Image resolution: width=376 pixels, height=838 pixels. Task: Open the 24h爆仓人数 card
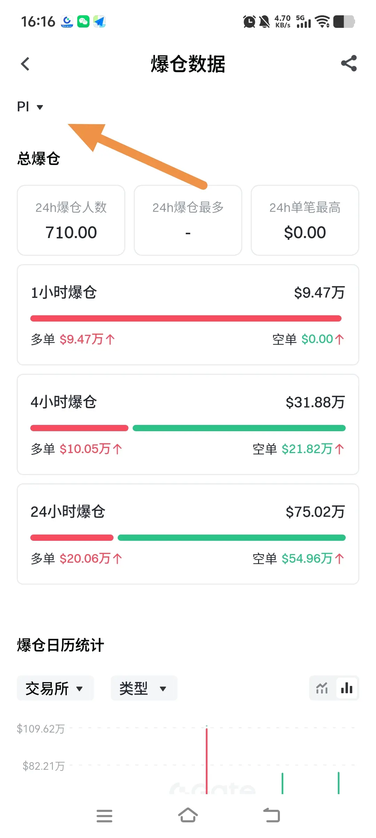point(71,220)
